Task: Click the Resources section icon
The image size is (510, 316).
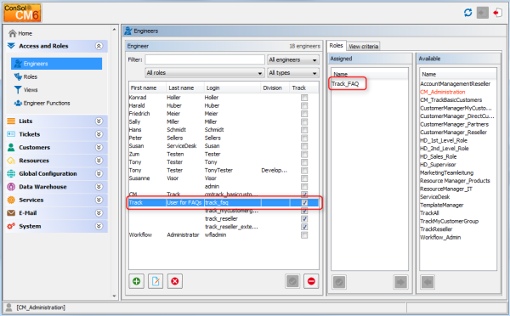Action: [x=11, y=161]
